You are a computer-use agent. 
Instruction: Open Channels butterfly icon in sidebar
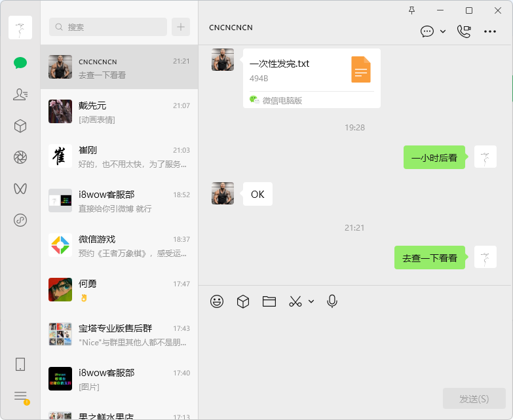[x=20, y=189]
